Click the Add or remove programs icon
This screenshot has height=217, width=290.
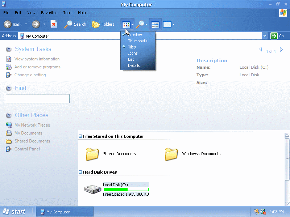[8, 67]
